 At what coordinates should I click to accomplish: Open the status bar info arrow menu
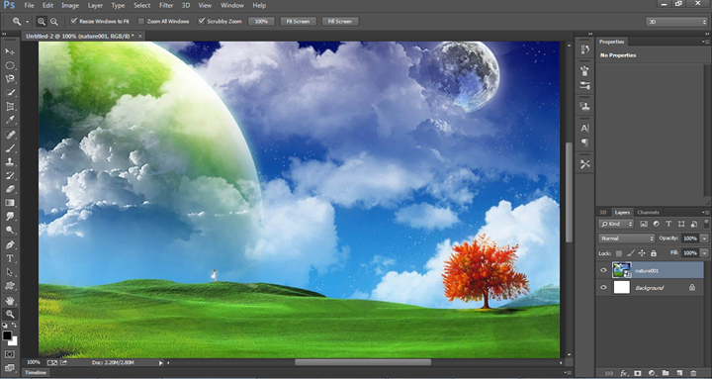[x=160, y=362]
